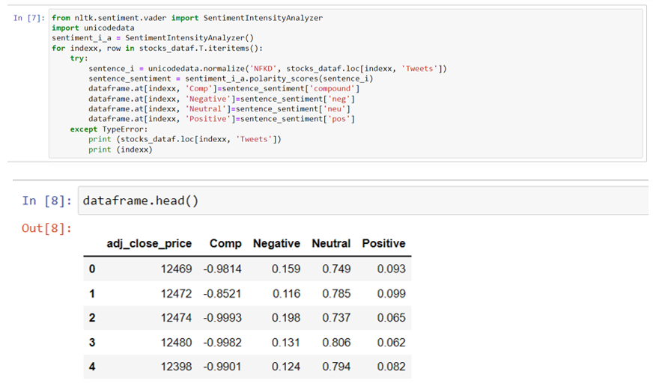Click the Positive column header
The height and width of the screenshot is (383, 653).
pyautogui.click(x=383, y=243)
